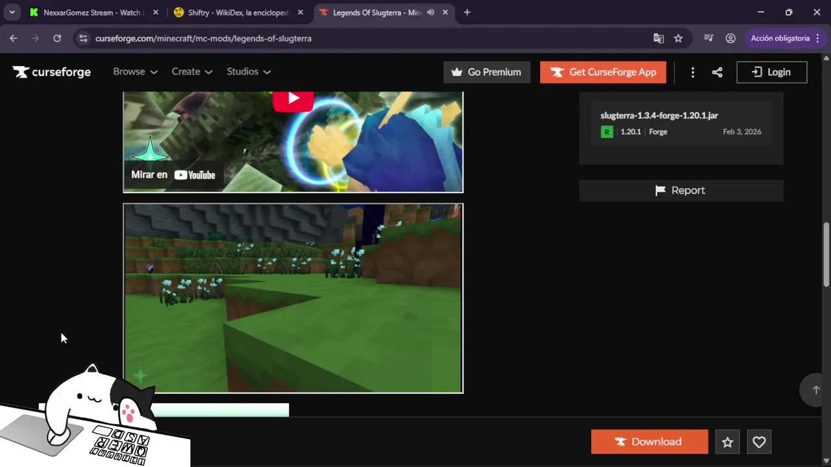The width and height of the screenshot is (831, 467).
Task: Mute audio icon on Slugterra tab
Action: [x=430, y=12]
